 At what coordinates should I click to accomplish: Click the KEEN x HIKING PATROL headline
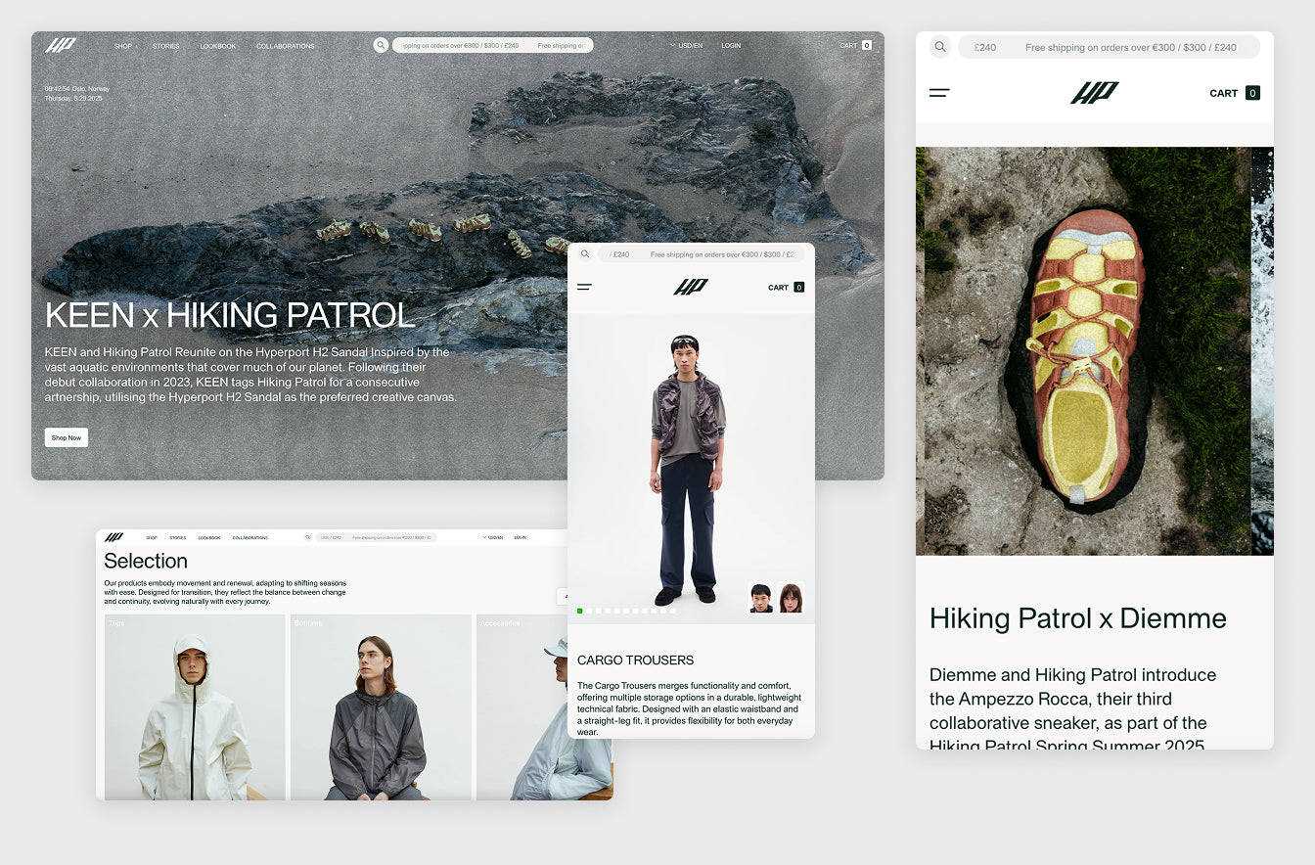coord(230,315)
